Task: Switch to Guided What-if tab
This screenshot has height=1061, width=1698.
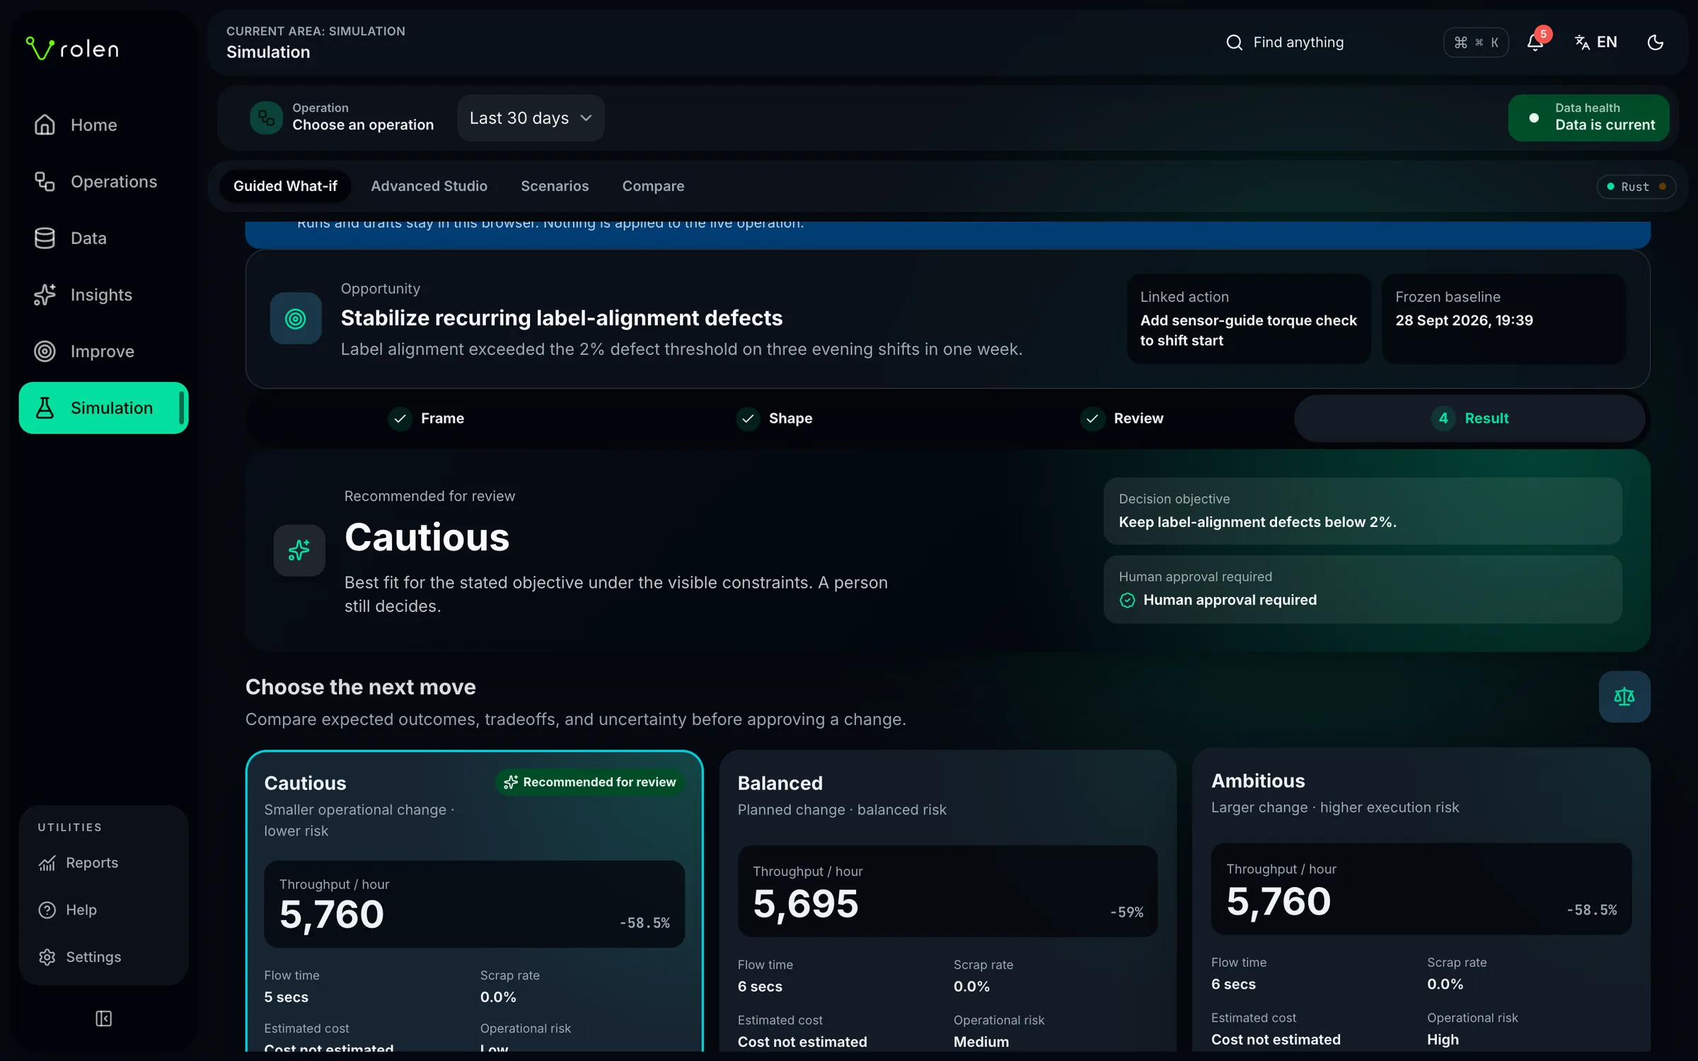Action: click(x=285, y=186)
